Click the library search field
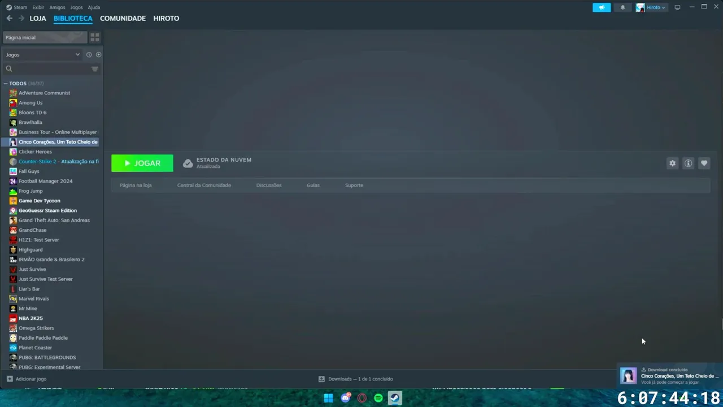 tap(46, 69)
